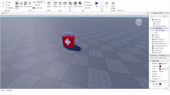Click the Group icon
Image resolution: width=170 pixels, height=95 pixels.
coord(85,2)
